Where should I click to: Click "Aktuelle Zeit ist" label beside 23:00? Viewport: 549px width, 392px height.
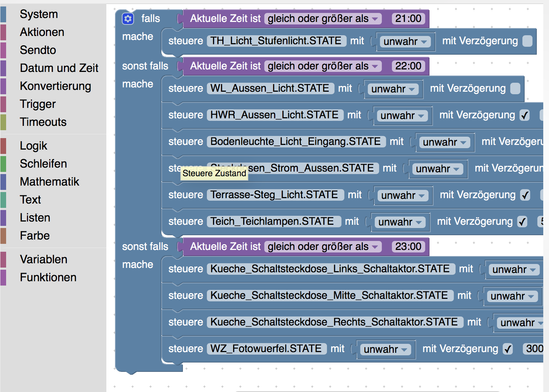tap(225, 246)
